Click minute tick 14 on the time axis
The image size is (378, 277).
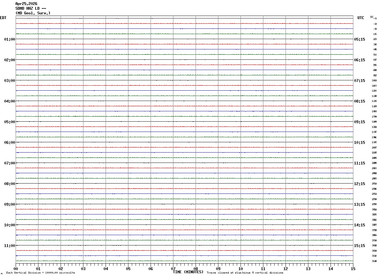pos(331,268)
